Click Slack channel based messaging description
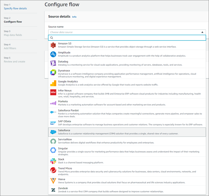This screenshot has width=209, height=196. tap(81, 162)
